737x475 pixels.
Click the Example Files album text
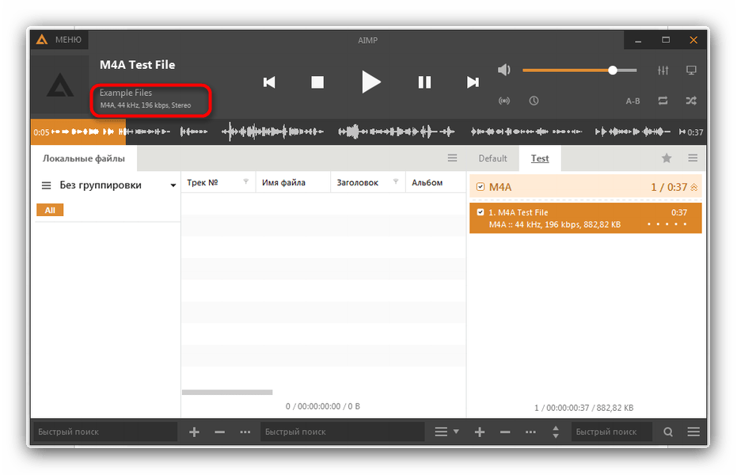point(126,93)
